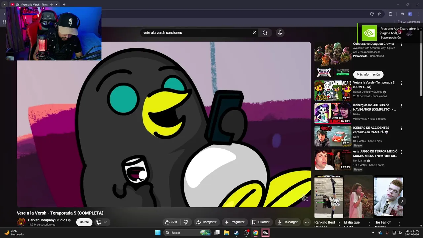The height and width of the screenshot is (238, 423).
Task: Open the tab search dropdown
Action: pos(4,4)
